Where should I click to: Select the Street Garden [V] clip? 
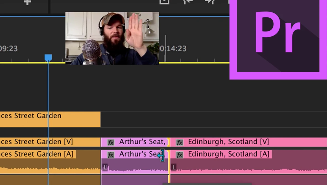pyautogui.click(x=50, y=142)
